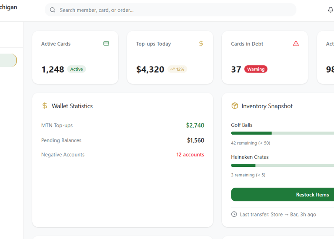This screenshot has height=239, width=334.
Task: Click the Cards in Debt warning triangle
Action: pos(296,43)
